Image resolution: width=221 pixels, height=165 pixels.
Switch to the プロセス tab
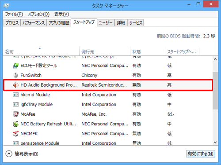click(x=12, y=23)
